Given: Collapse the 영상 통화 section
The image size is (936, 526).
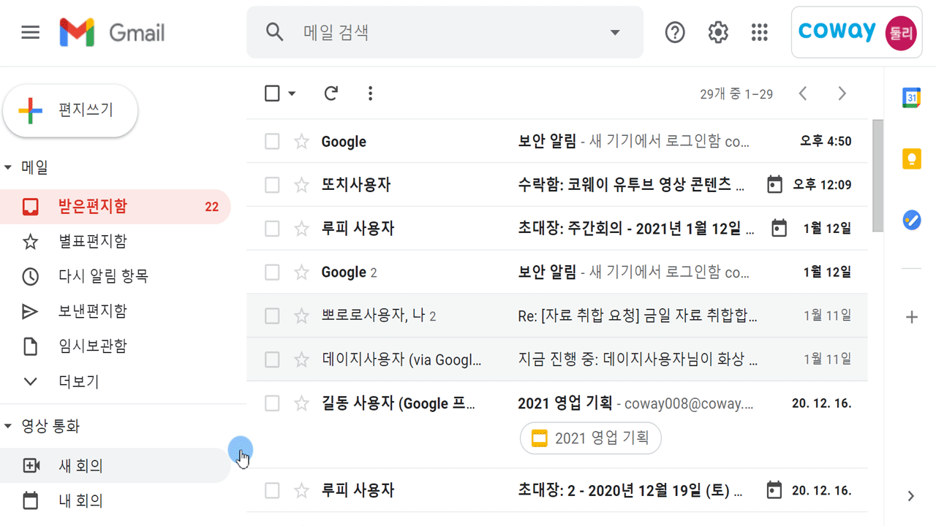Looking at the screenshot, I should pyautogui.click(x=8, y=426).
